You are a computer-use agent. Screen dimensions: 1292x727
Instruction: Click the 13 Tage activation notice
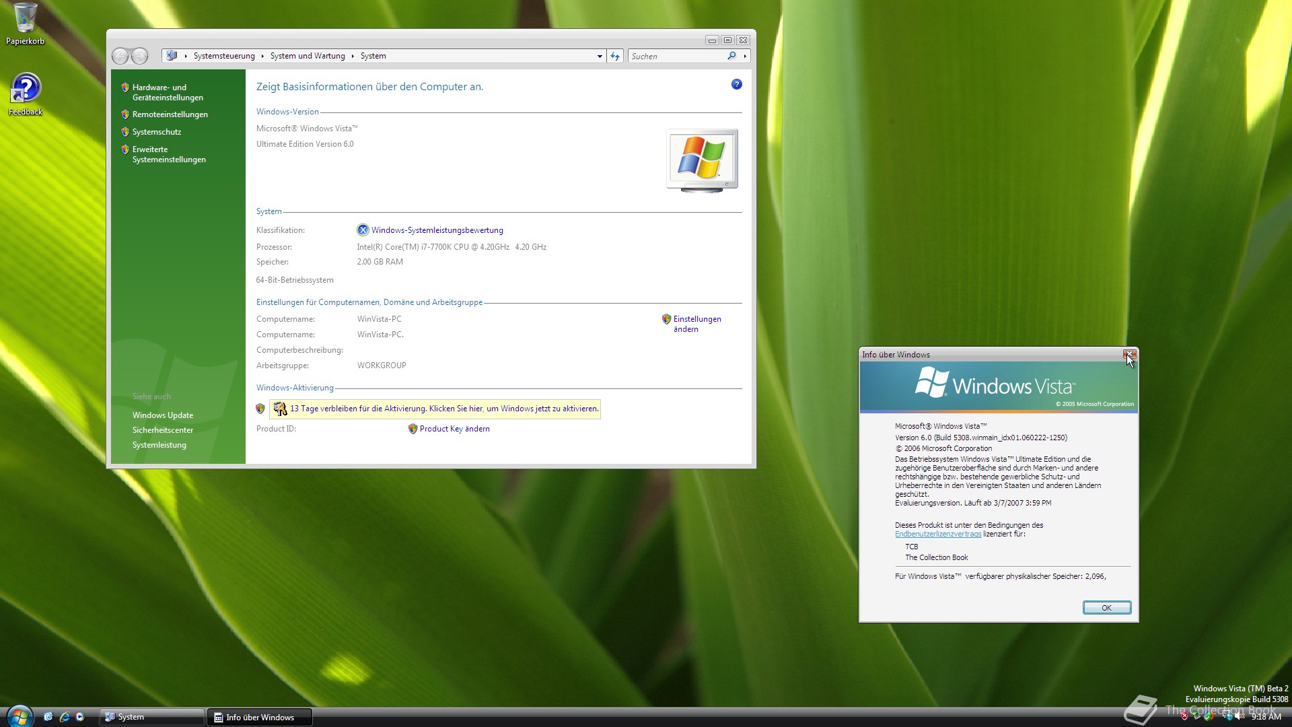(x=435, y=409)
